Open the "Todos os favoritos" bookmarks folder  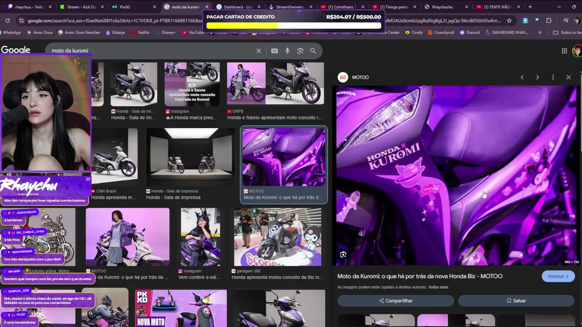pyautogui.click(x=567, y=32)
